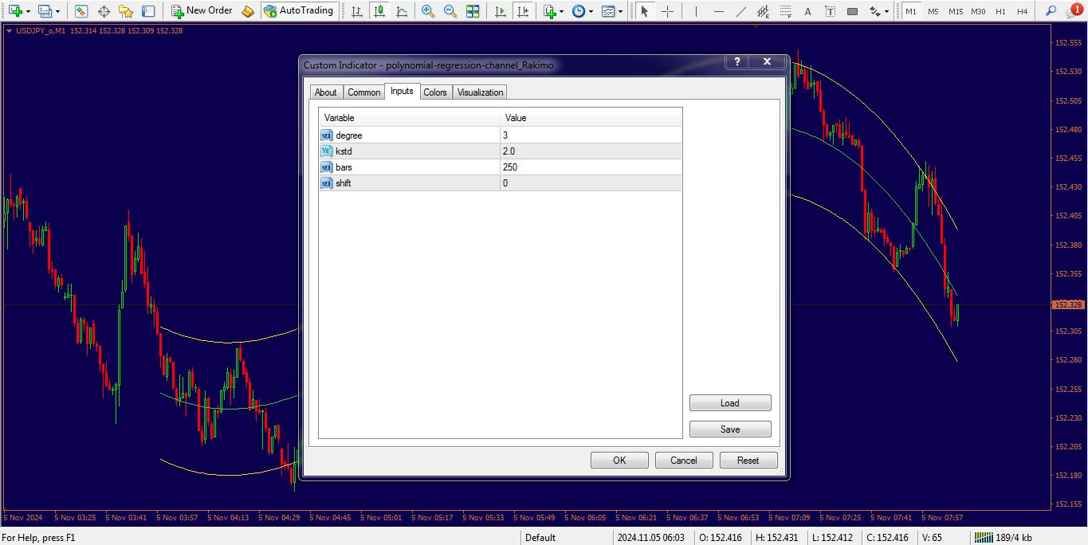
Task: Zoom in the chart
Action: pyautogui.click(x=428, y=11)
